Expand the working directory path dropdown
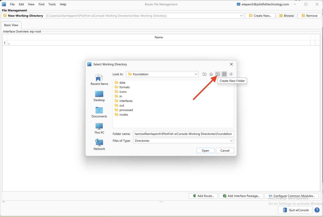The image size is (323, 217). (241, 16)
